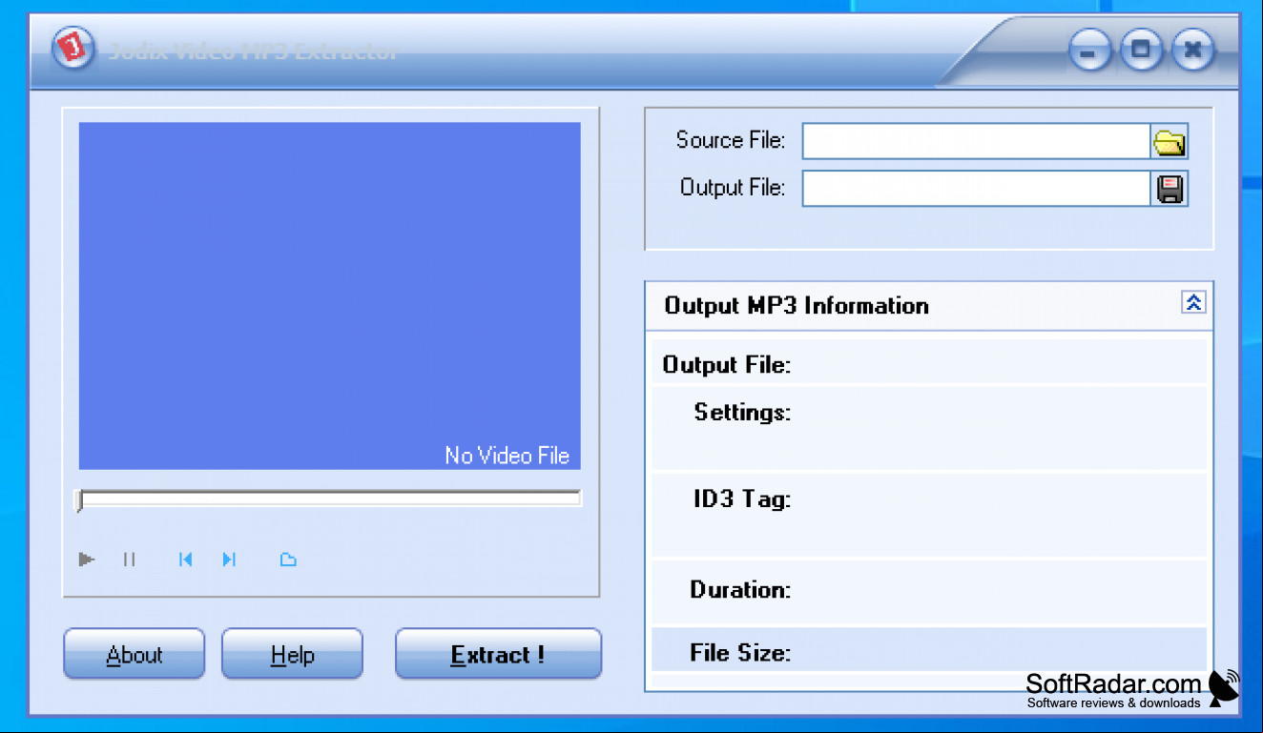Select the Duration: row label
Screen dimensions: 1263x733
pos(740,590)
